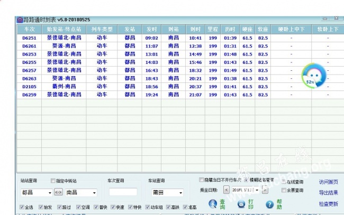344x215 pixels.
Task: Toggle the 隐藏当日不开行车次 checkbox
Action: point(201,180)
